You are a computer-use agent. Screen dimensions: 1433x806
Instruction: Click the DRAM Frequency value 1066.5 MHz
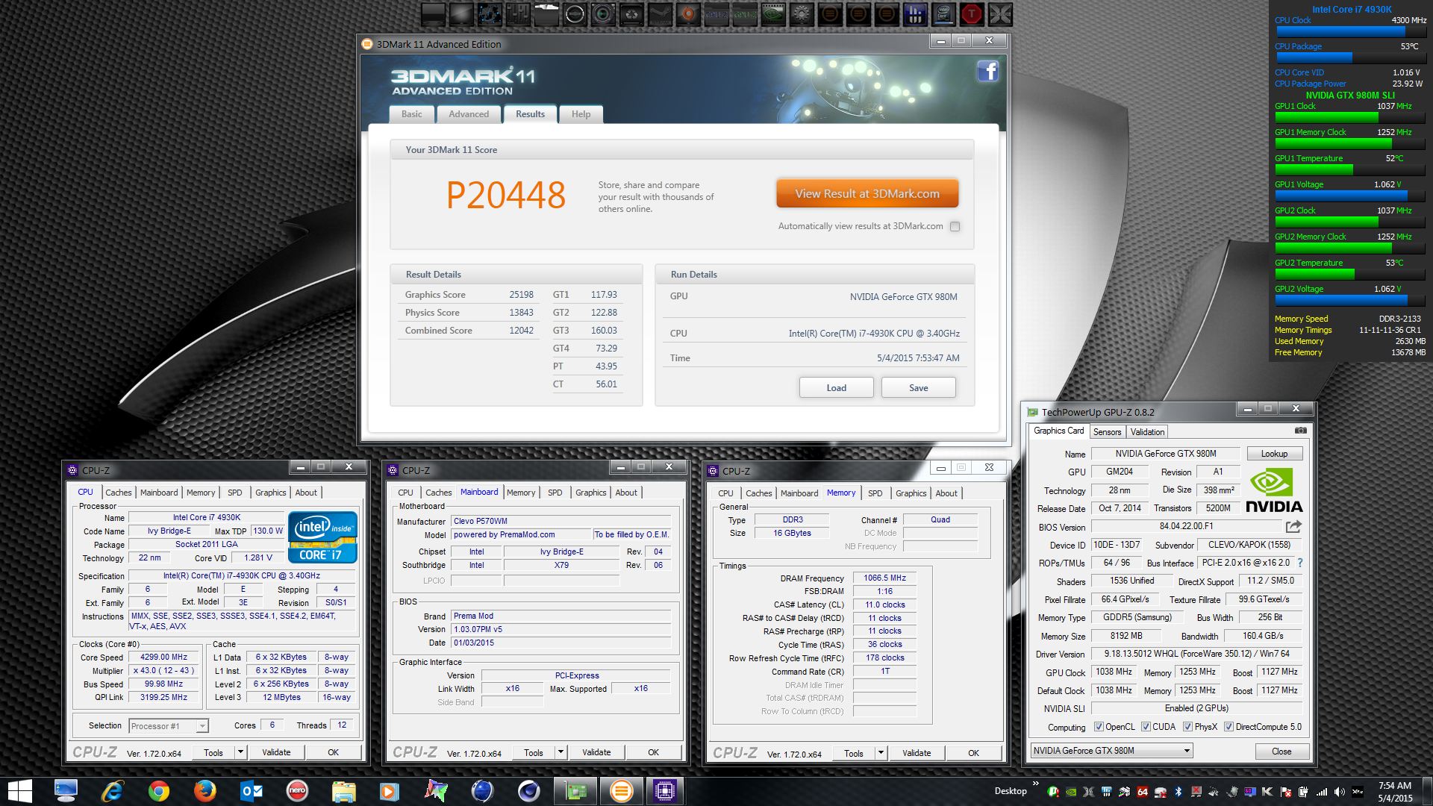(x=884, y=578)
